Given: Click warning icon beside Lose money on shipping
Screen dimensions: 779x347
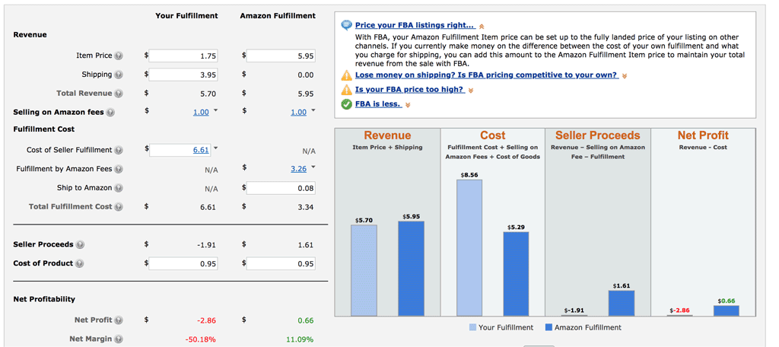Looking at the screenshot, I should (x=346, y=75).
